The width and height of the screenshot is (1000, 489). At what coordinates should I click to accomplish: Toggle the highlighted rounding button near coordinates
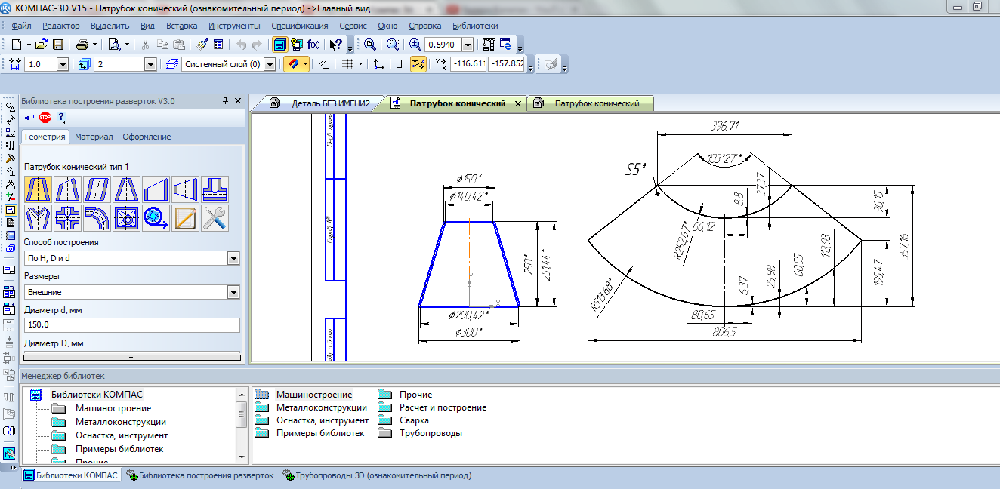click(418, 65)
